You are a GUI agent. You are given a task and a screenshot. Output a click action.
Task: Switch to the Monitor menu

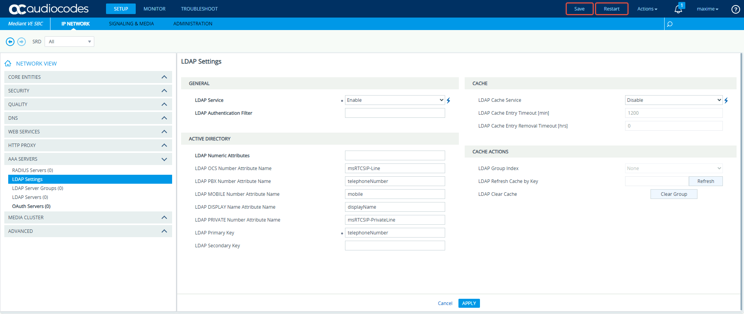click(155, 9)
